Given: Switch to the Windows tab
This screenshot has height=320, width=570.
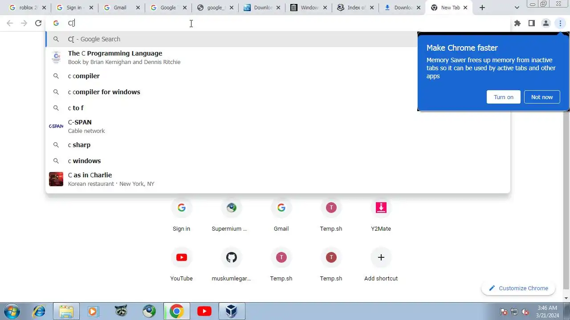Looking at the screenshot, I should click(308, 8).
